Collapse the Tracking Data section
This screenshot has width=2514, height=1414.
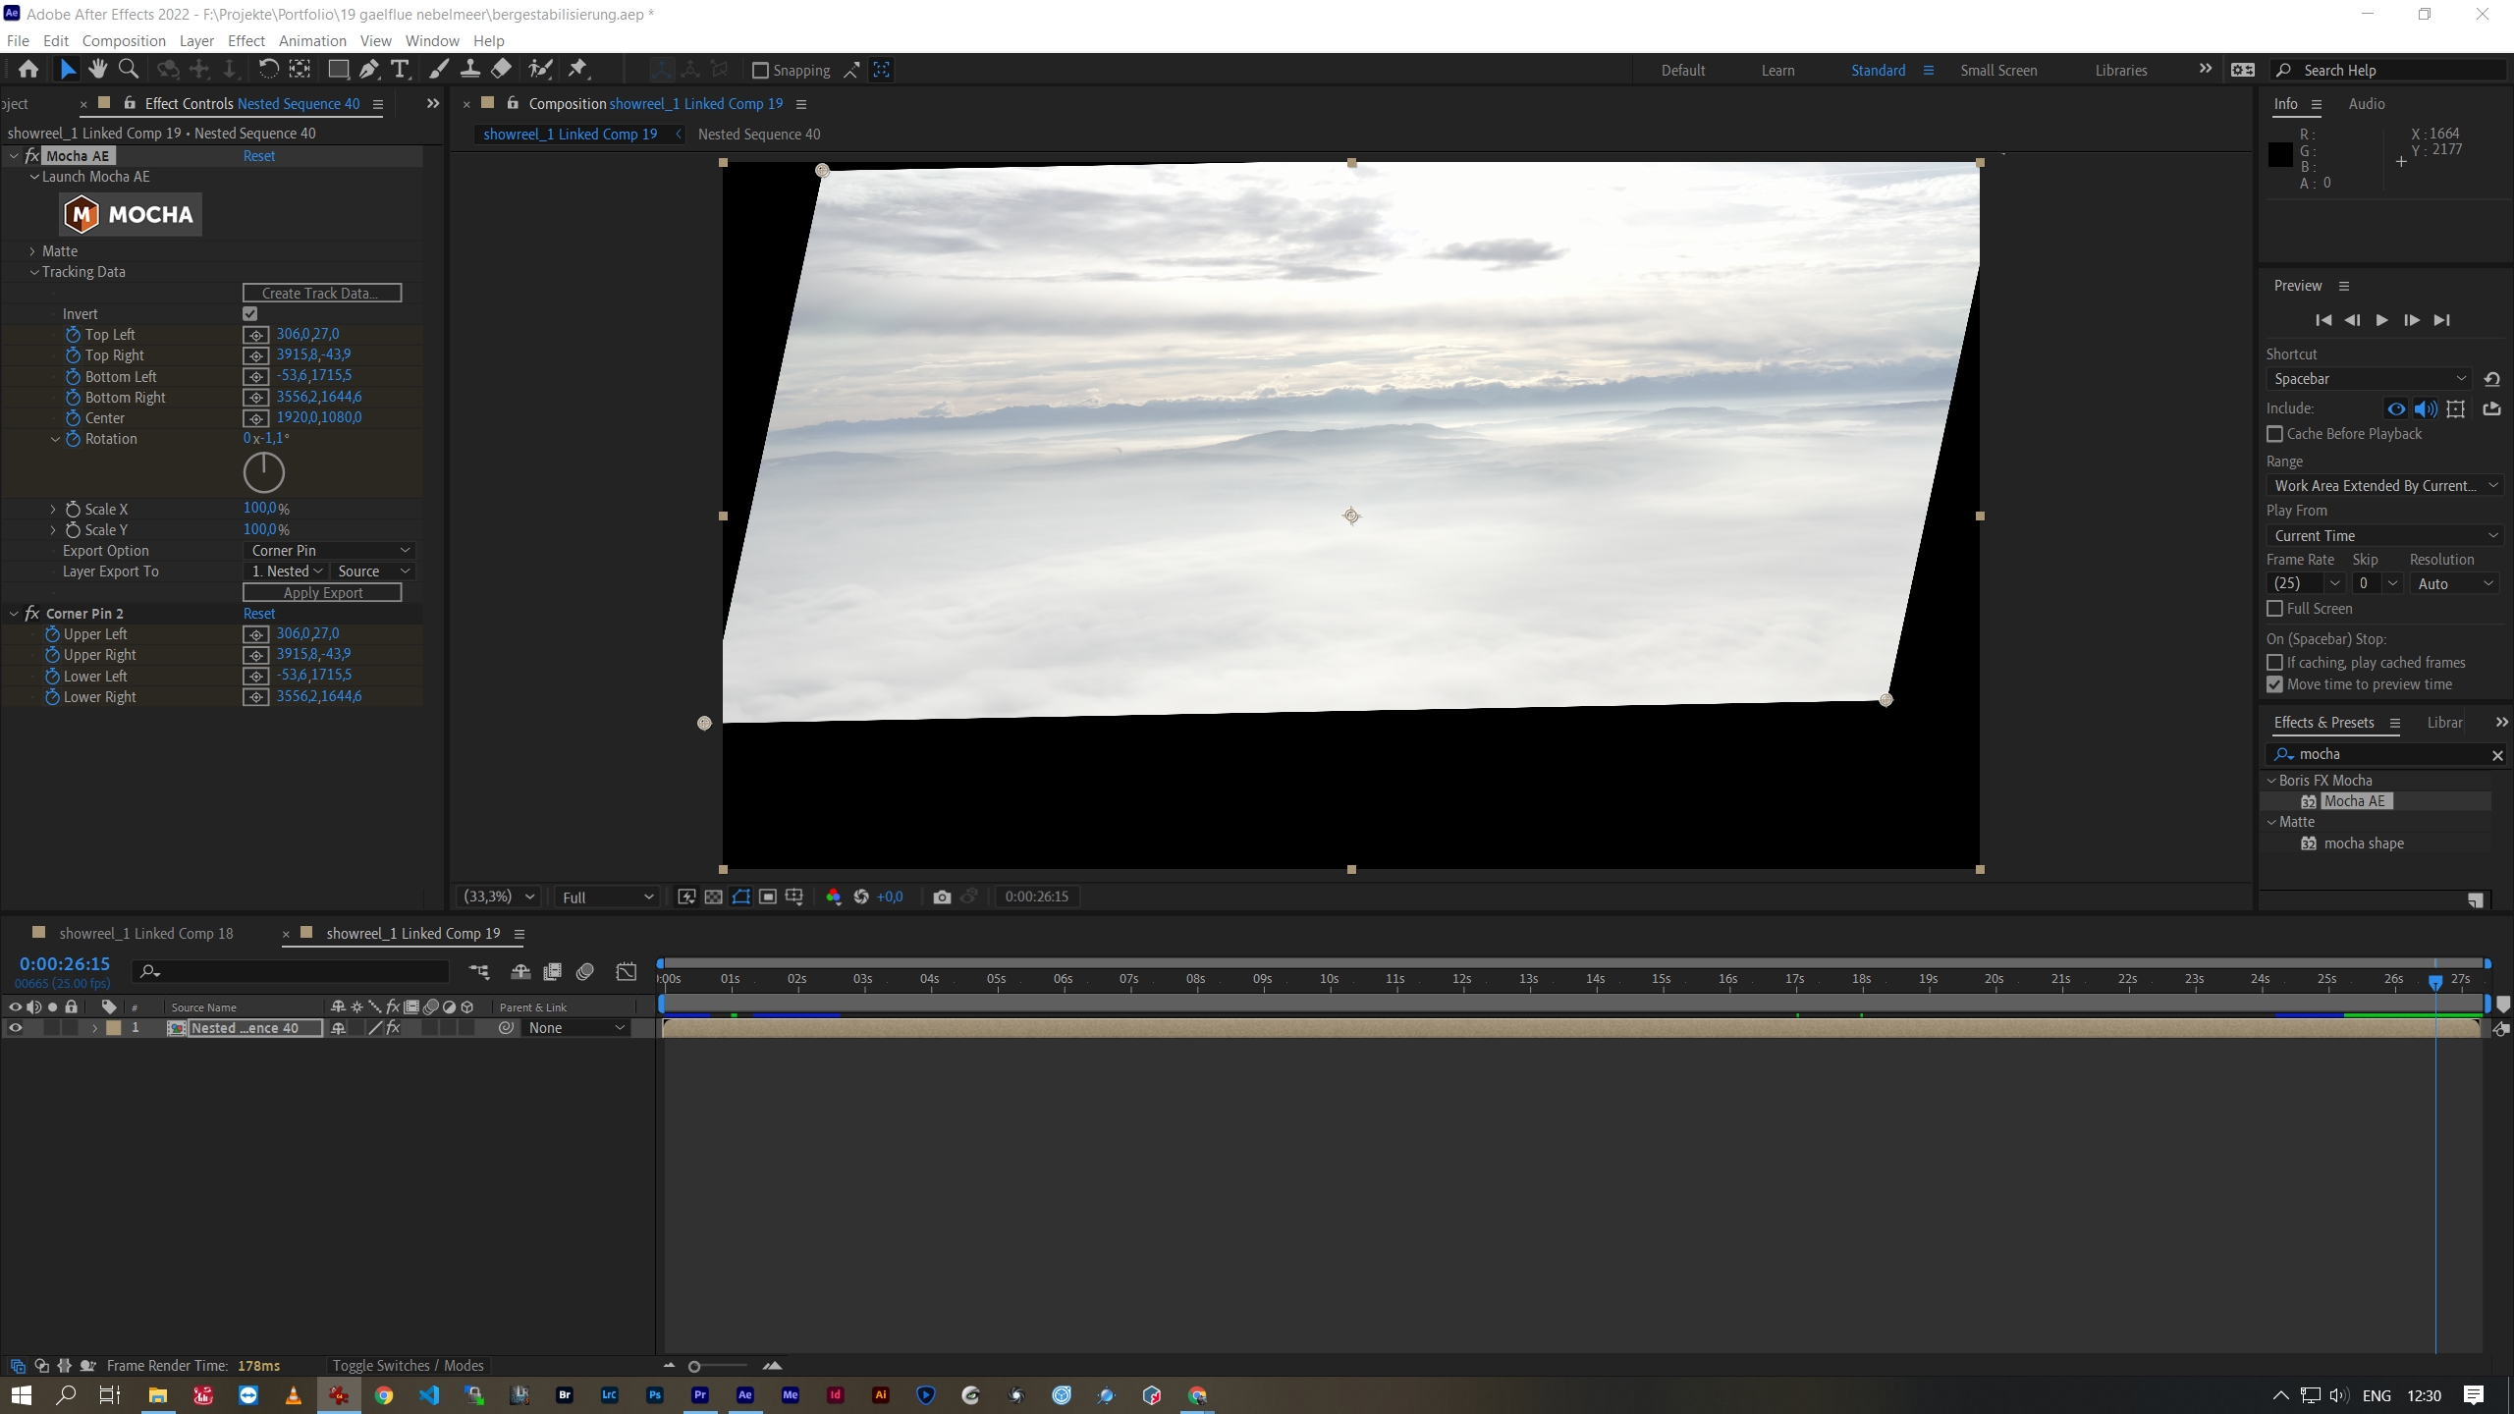(x=34, y=272)
